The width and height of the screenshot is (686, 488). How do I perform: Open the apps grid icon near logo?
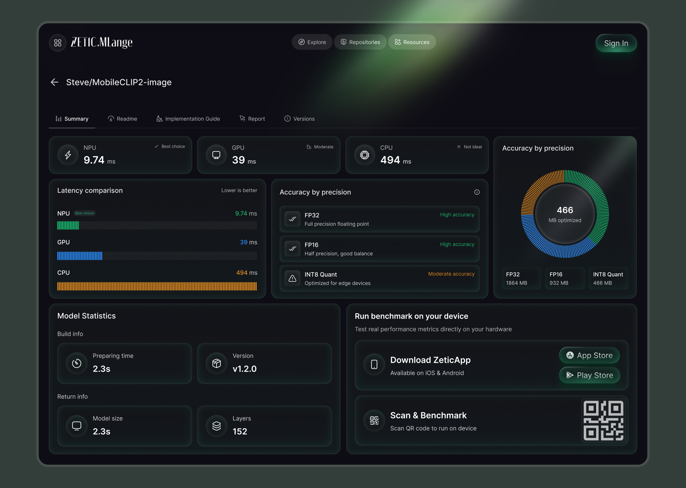(57, 43)
